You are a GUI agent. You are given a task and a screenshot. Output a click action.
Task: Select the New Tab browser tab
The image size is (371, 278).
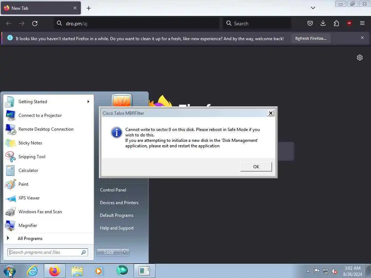41,8
